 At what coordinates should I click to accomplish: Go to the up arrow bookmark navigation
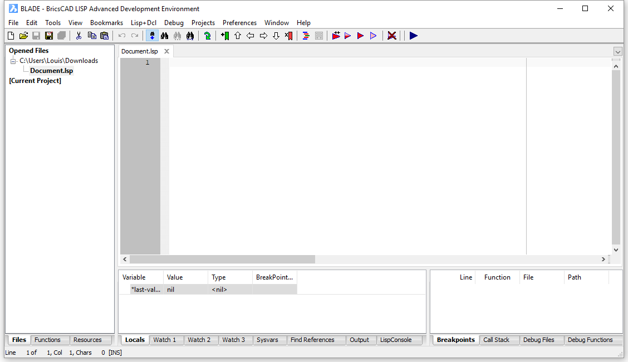238,36
